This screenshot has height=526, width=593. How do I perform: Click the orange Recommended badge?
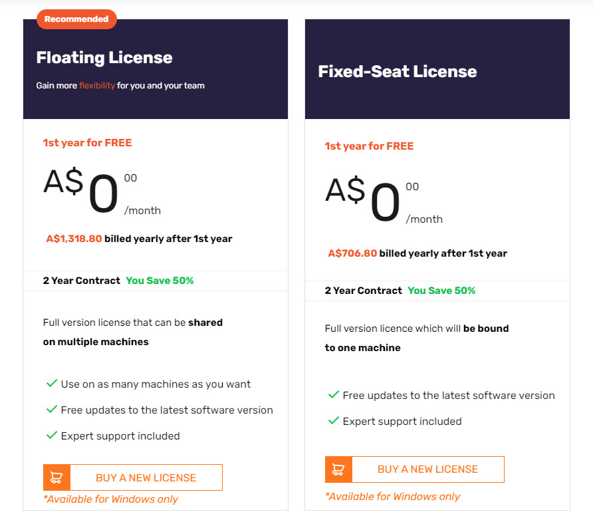click(x=76, y=19)
